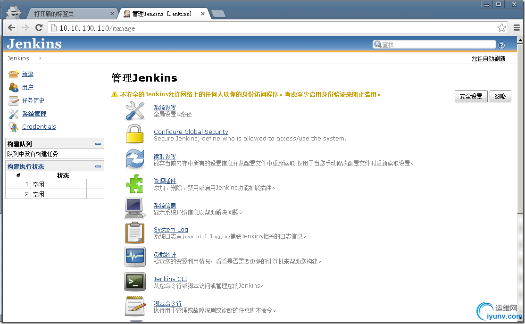
Task: Open the 任务历史 link
Action: tap(33, 100)
